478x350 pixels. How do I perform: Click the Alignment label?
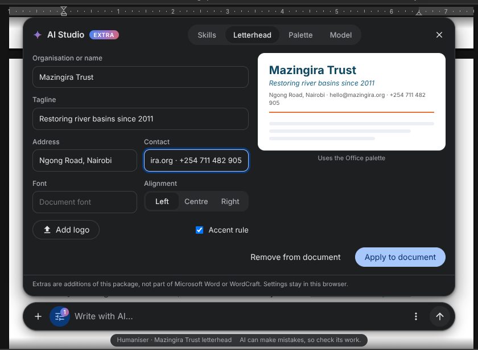click(160, 183)
